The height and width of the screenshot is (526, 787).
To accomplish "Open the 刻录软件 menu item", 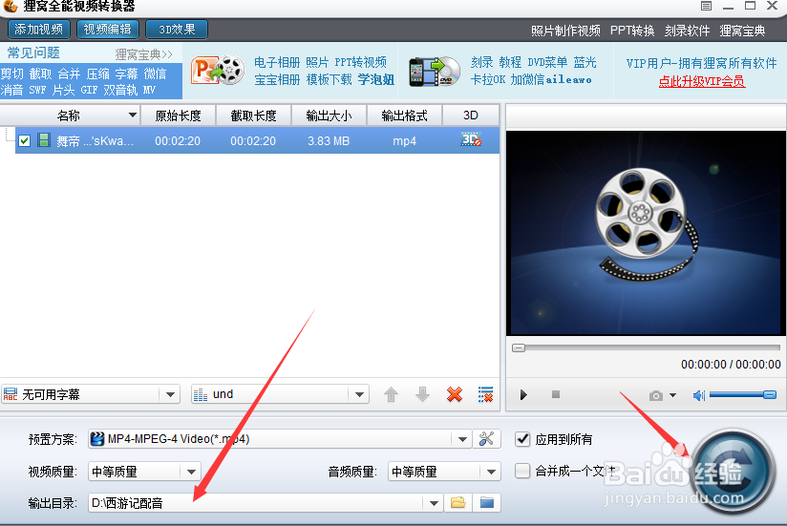I will click(687, 31).
